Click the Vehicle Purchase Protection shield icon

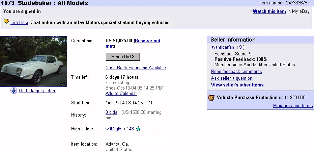point(211,98)
